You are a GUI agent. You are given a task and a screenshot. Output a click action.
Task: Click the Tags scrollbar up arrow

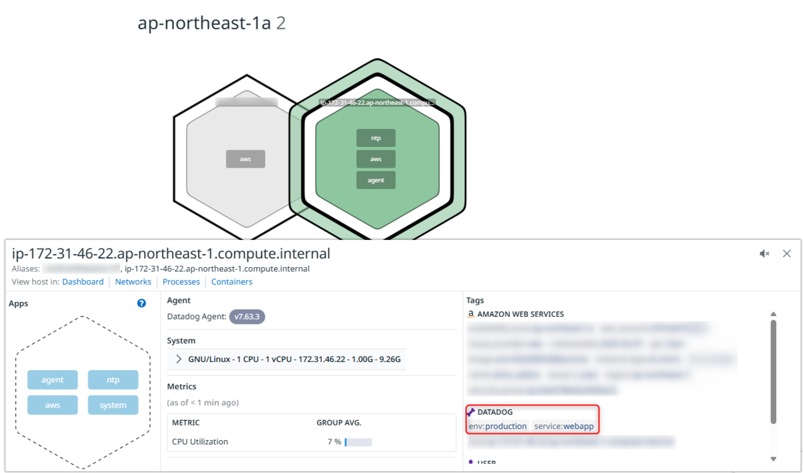tap(774, 314)
